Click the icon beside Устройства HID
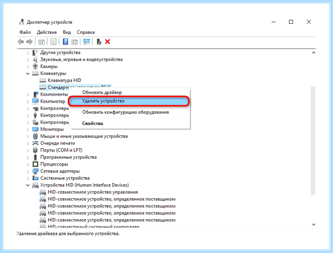Viewport: 333px width, 253px height. (x=36, y=185)
